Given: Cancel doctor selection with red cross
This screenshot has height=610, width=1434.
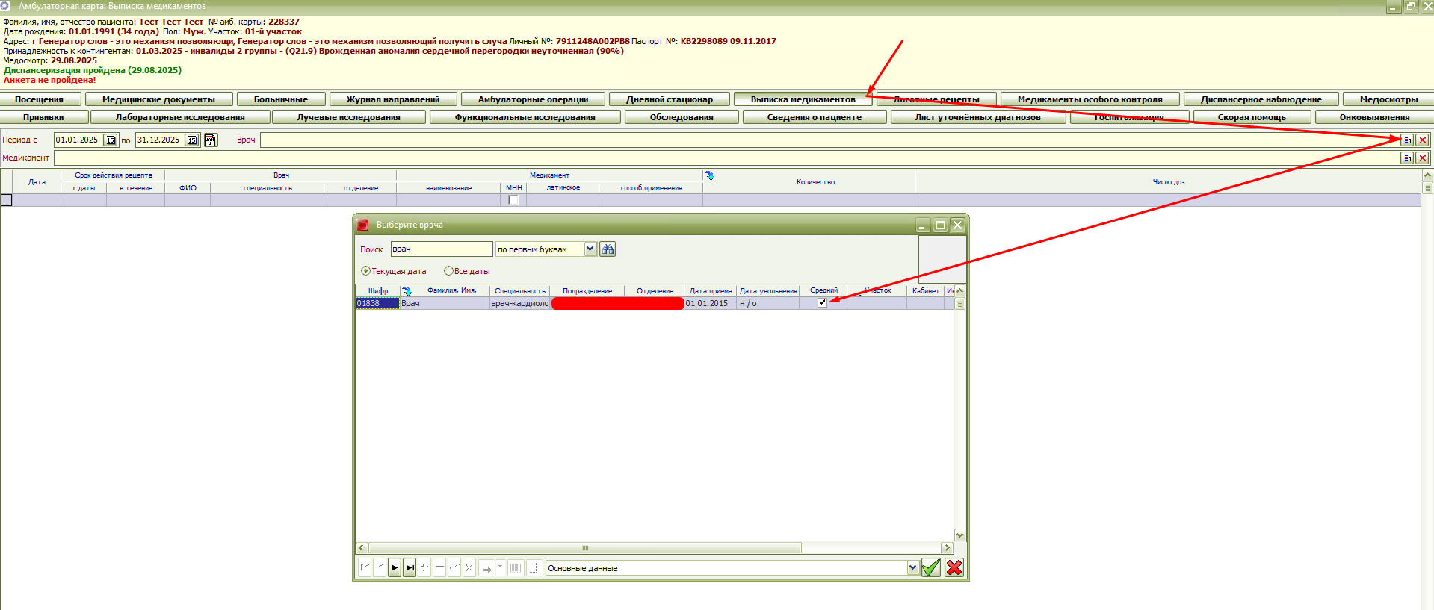Looking at the screenshot, I should click(x=954, y=568).
